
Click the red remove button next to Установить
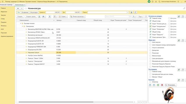click(x=162, y=85)
